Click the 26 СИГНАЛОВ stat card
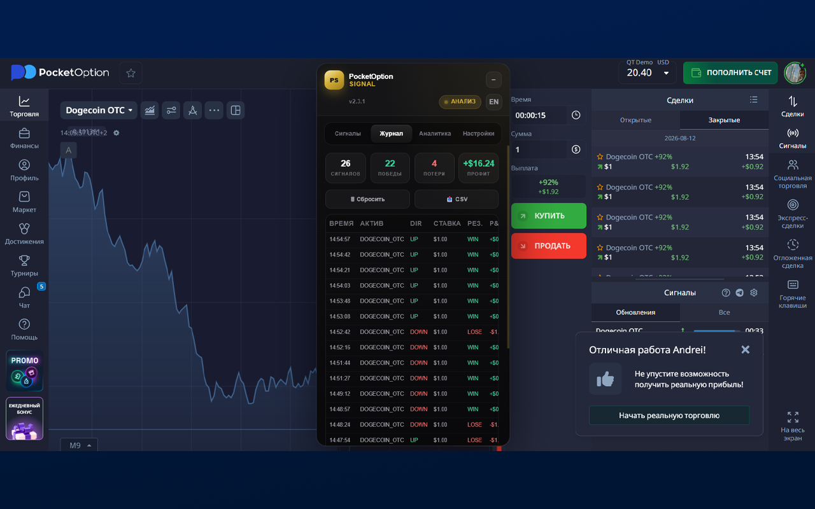 coord(346,168)
